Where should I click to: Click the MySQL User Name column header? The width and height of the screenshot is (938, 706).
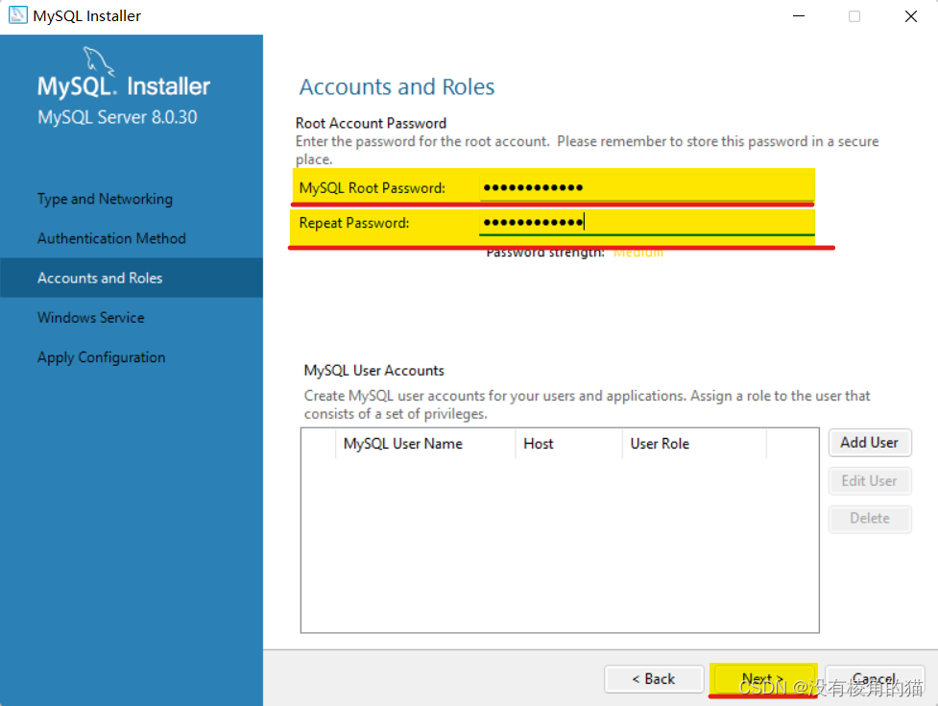coord(402,444)
